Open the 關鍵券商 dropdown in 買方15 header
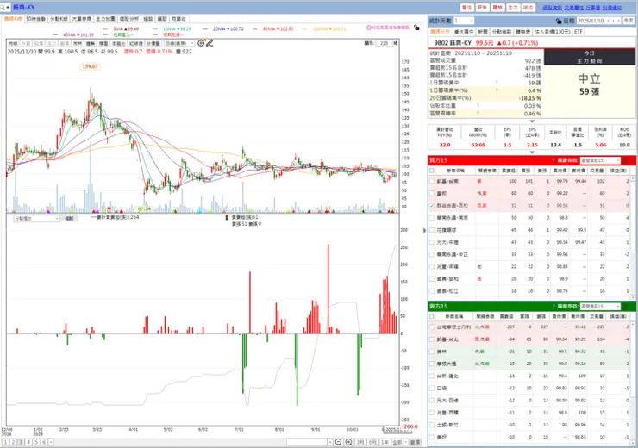638x448 pixels. pyautogui.click(x=600, y=160)
